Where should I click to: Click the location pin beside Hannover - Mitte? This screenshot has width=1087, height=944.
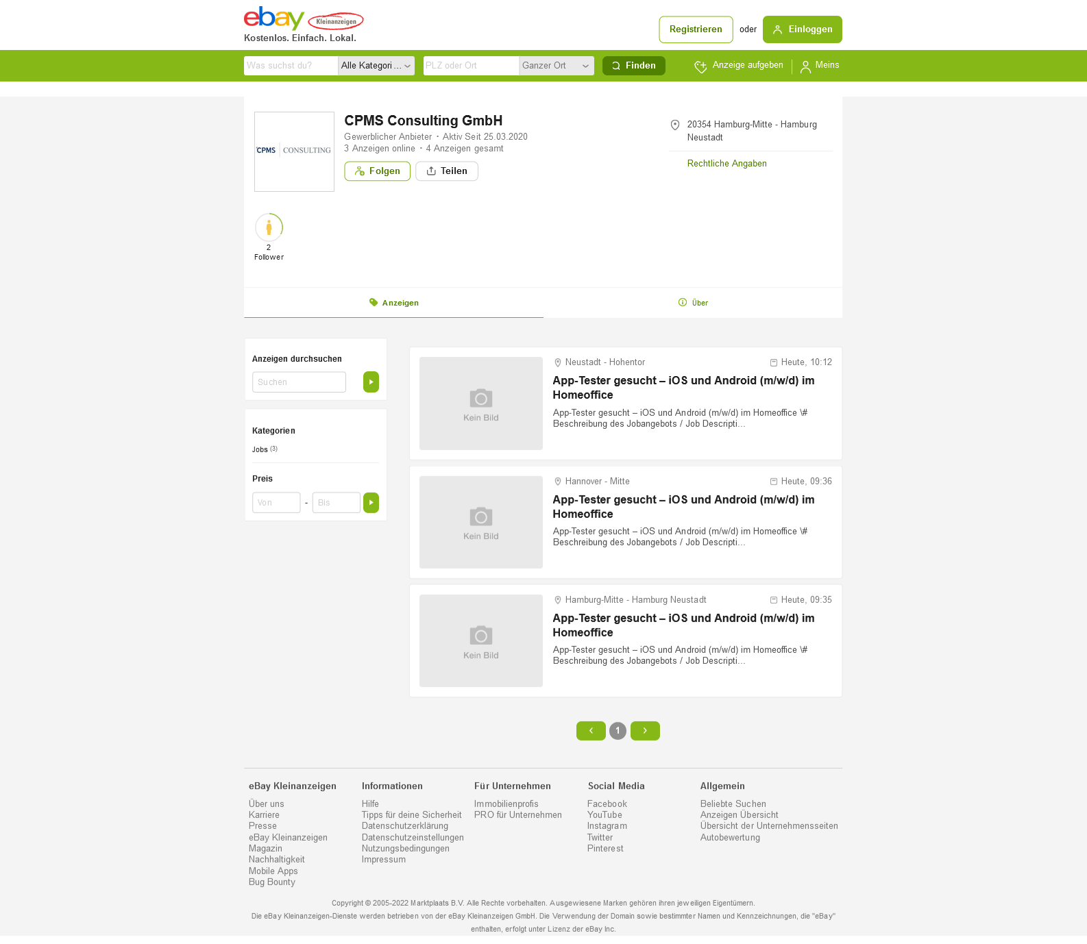[x=558, y=482]
